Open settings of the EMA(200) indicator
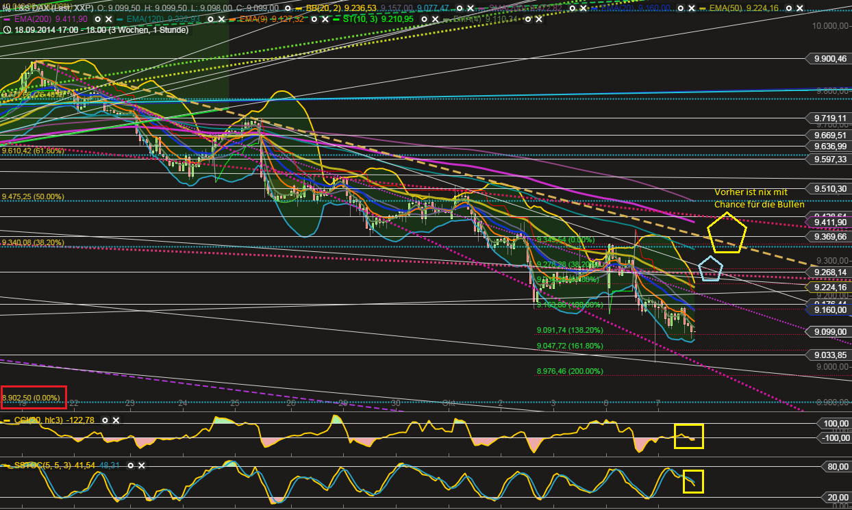 (x=98, y=19)
